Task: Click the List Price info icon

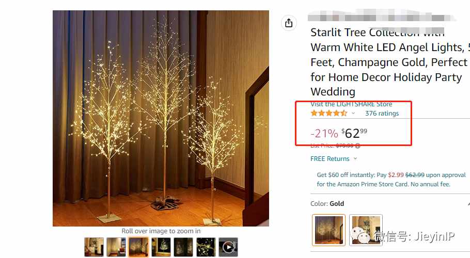Action: 357,146
